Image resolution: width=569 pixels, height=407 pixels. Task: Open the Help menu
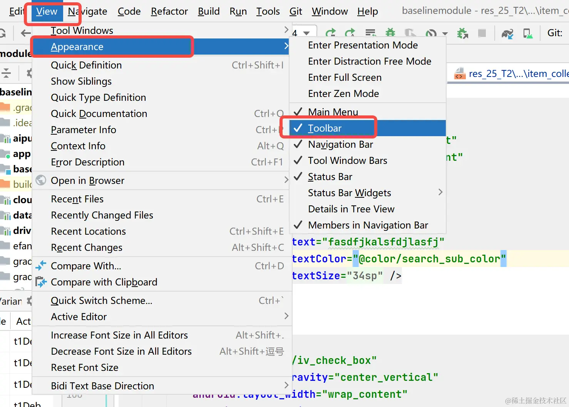367,12
